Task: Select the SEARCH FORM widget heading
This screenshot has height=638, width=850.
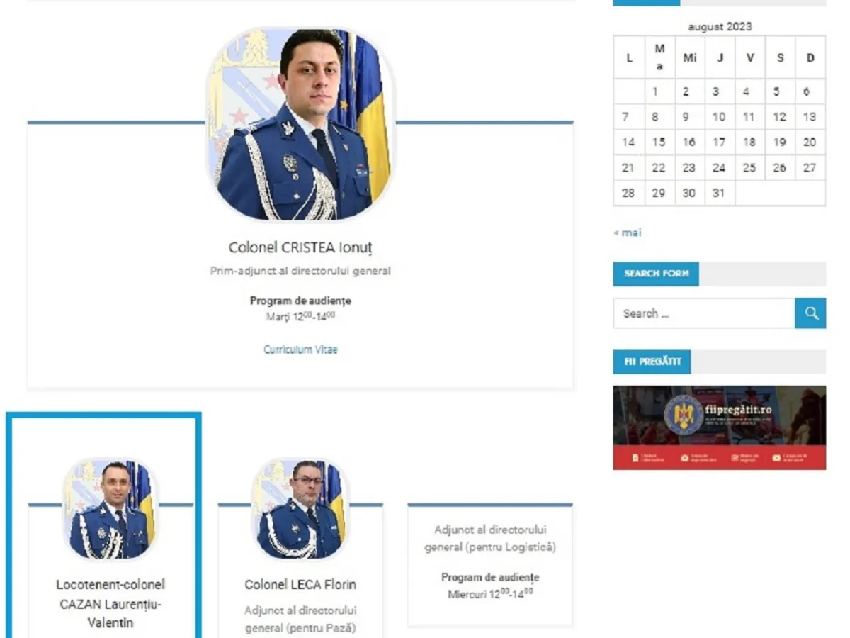Action: 656,274
